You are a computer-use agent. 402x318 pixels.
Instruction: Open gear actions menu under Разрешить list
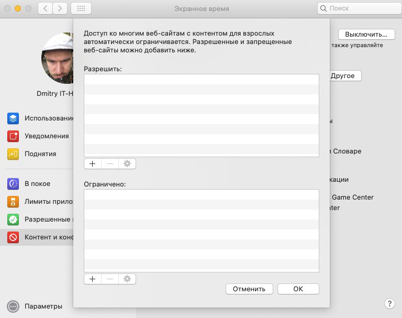(127, 163)
